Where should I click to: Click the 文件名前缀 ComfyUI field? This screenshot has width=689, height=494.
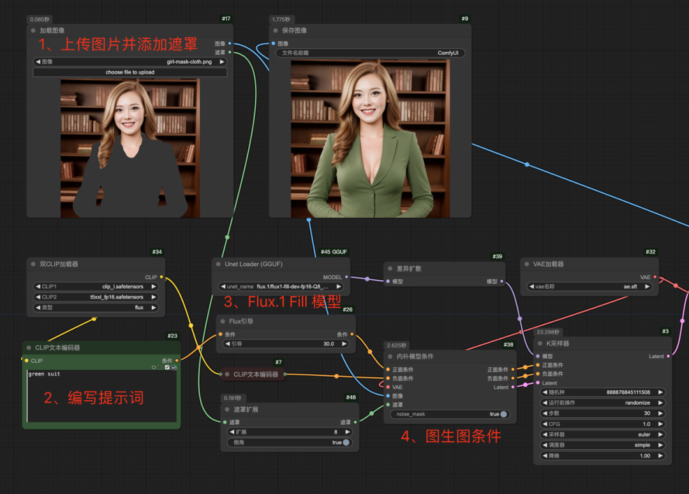[371, 53]
